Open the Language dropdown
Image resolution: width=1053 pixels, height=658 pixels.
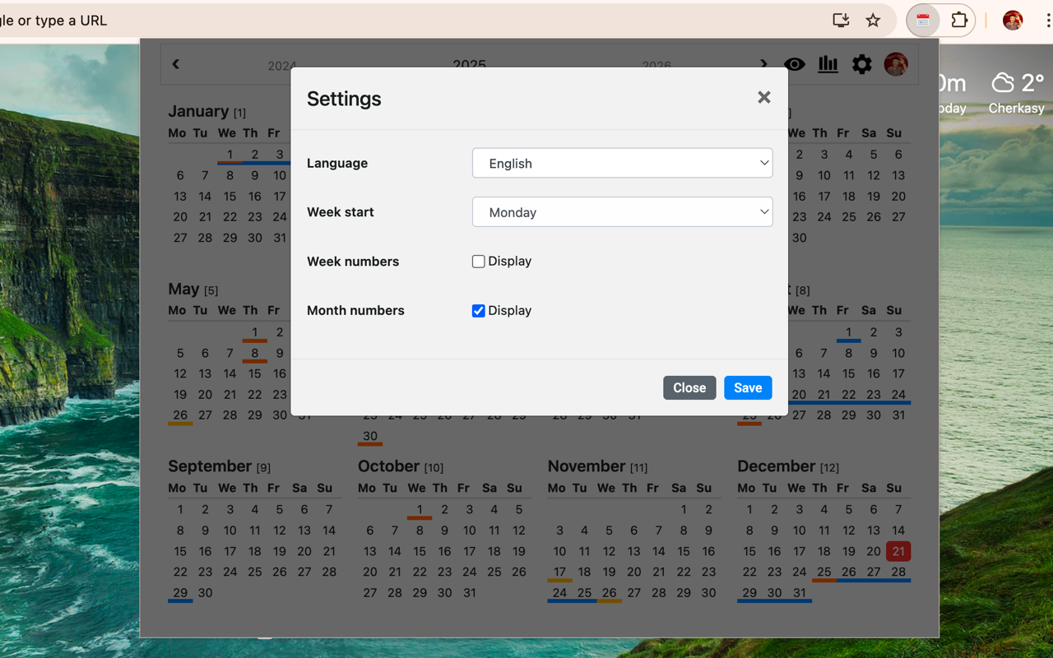pyautogui.click(x=622, y=163)
